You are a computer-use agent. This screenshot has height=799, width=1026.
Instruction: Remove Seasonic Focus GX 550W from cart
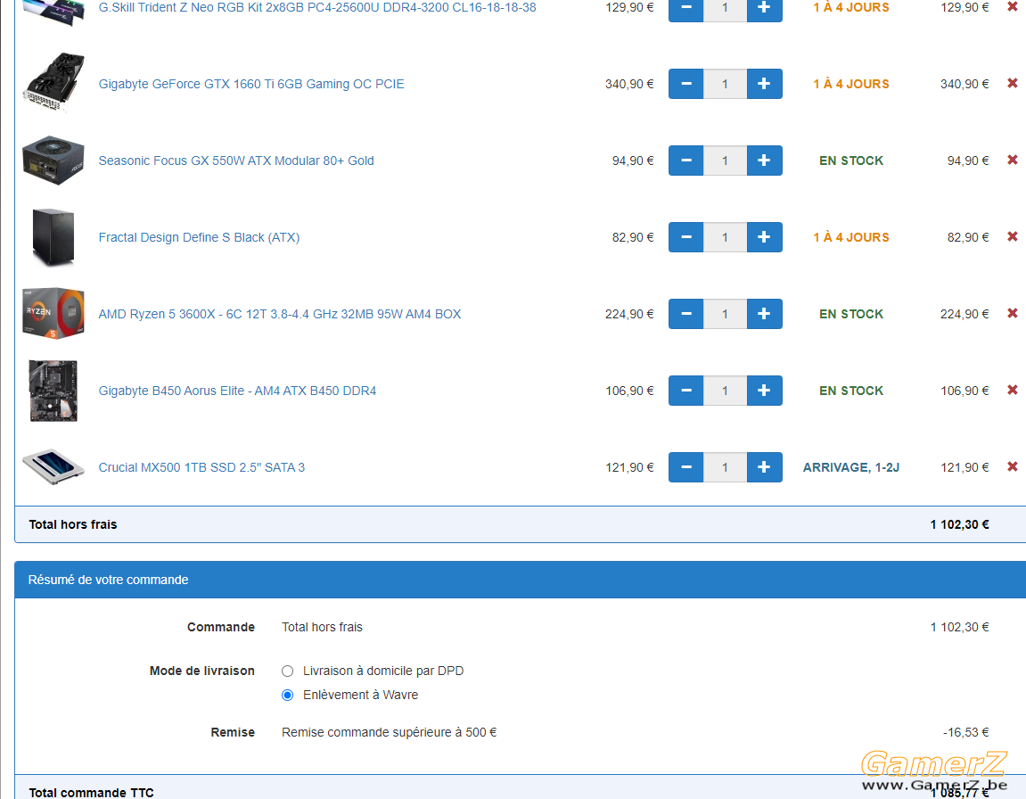[1013, 160]
